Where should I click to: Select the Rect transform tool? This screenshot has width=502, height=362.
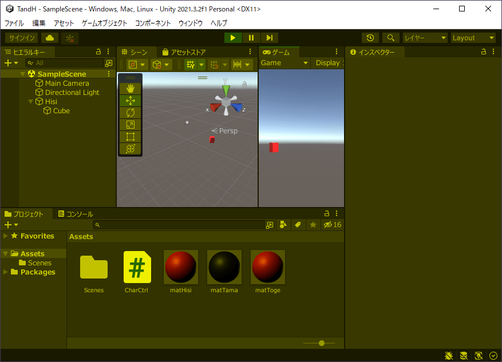point(131,137)
